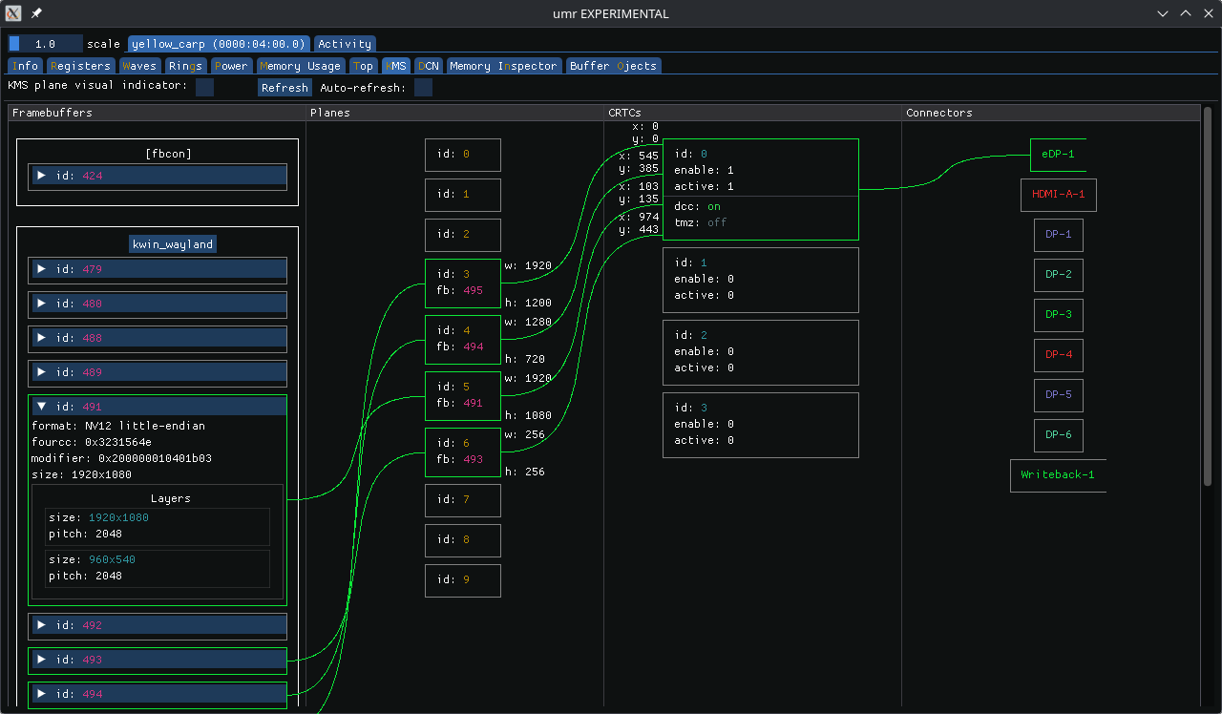Viewport: 1222px width, 714px height.
Task: Switch to the Registers tab
Action: click(80, 66)
